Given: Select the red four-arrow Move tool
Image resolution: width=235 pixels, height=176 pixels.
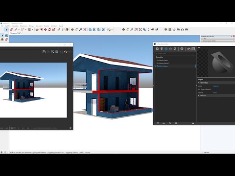Looking at the screenshot, I should [x=46, y=29].
